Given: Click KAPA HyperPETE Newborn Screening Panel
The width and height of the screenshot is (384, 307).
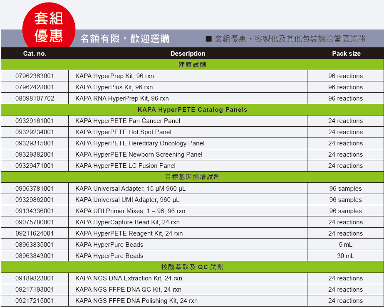Looking at the screenshot, I should click(x=139, y=155).
